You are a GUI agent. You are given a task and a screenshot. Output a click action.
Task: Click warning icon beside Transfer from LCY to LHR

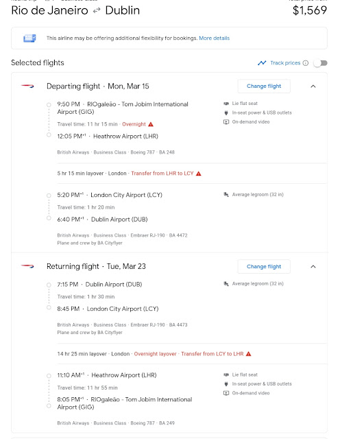pos(248,354)
